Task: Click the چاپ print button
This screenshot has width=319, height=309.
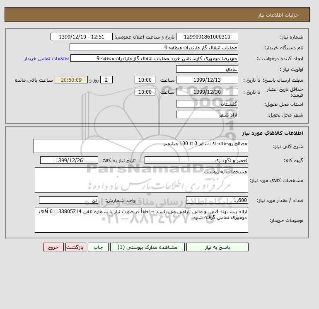Action: pos(98,247)
